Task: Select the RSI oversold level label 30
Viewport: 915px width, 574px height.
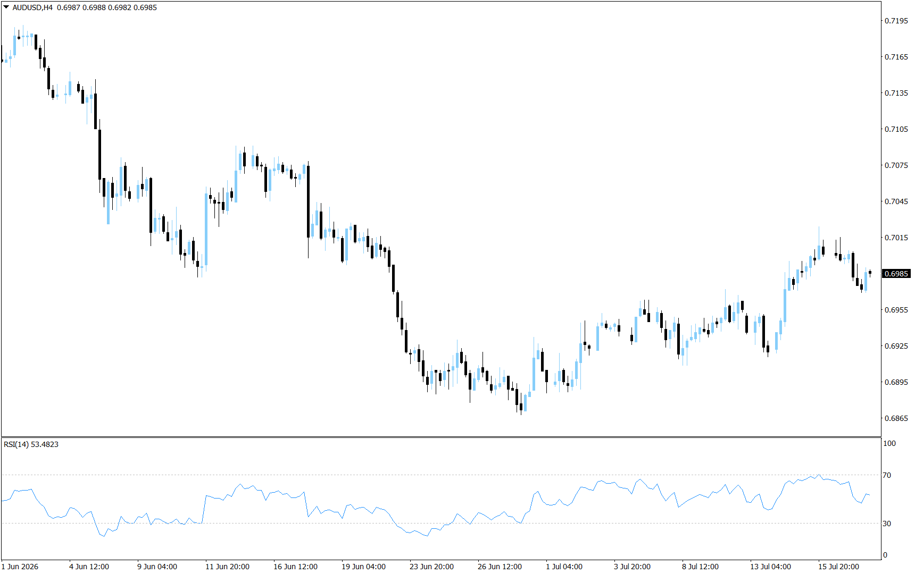Action: point(887,524)
